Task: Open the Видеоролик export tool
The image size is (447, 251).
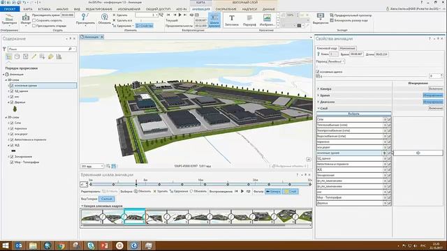Action: pyautogui.click(x=321, y=19)
